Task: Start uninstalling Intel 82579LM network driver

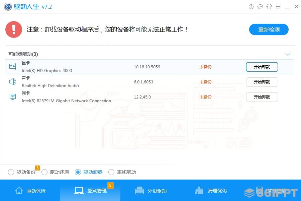Action: click(x=262, y=97)
